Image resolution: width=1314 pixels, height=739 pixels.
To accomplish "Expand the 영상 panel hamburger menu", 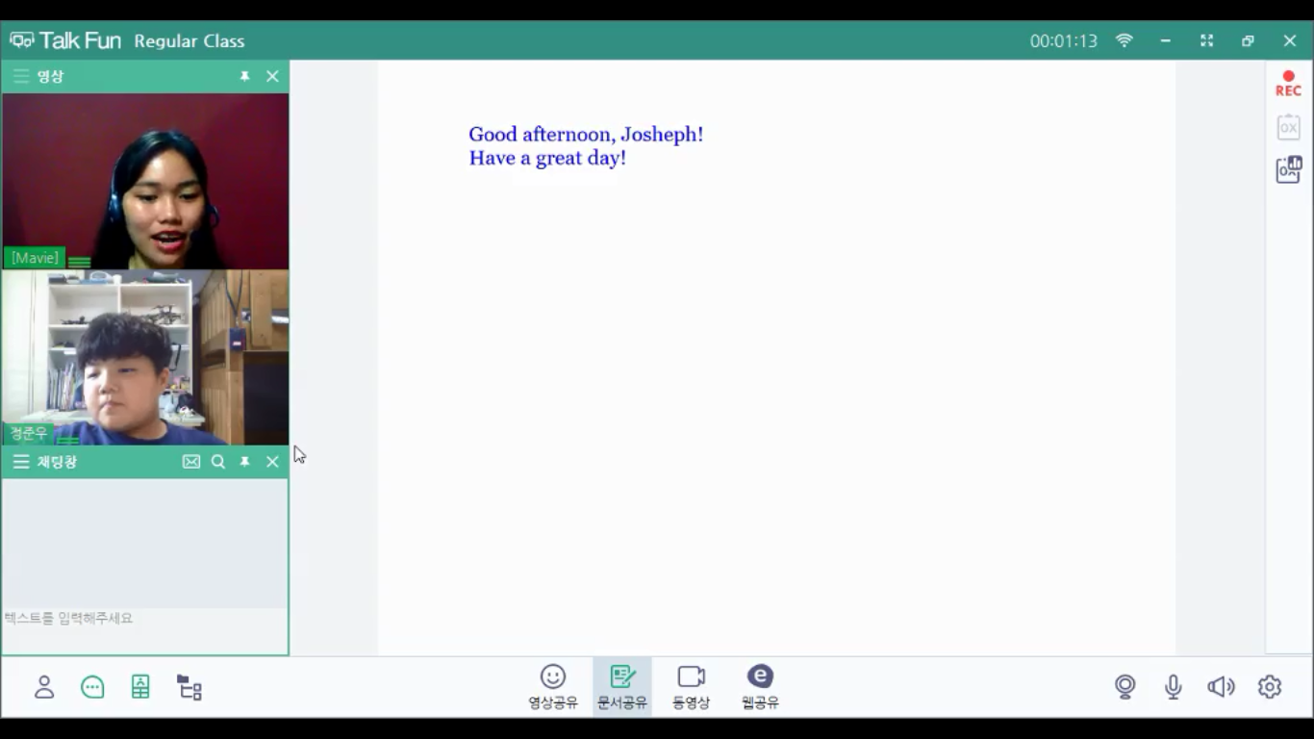I will [21, 76].
